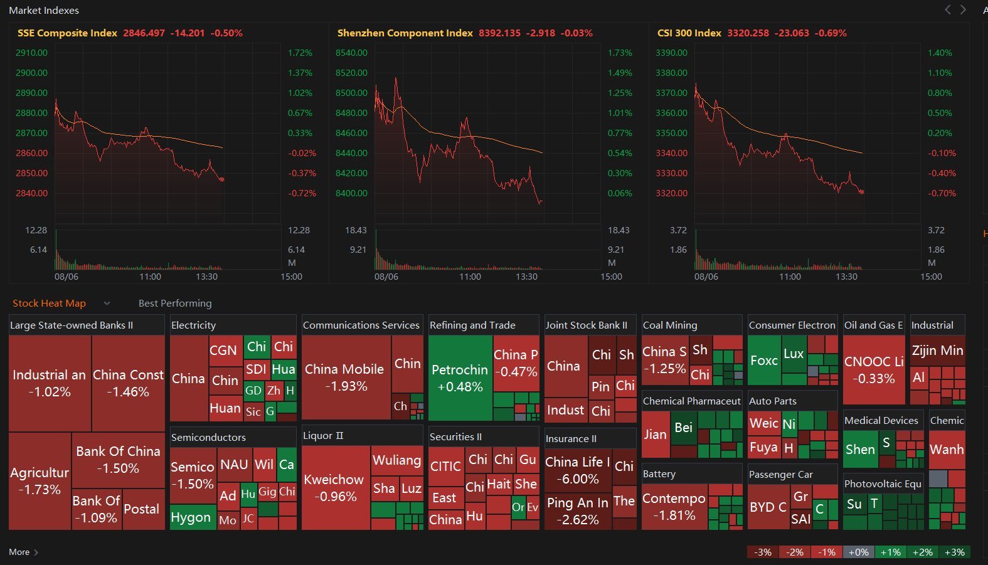988x565 pixels.
Task: Select the China S -1.25% coal tile
Action: [x=665, y=360]
